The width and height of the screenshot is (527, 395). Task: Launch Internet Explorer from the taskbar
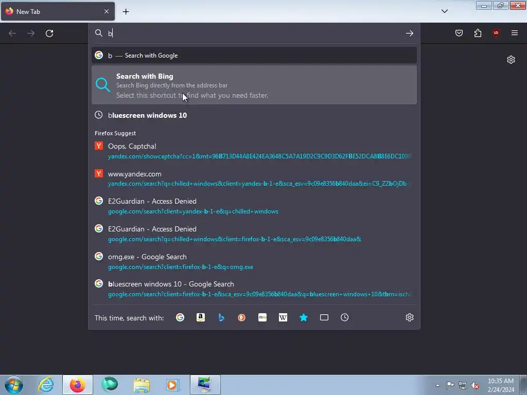(x=46, y=385)
